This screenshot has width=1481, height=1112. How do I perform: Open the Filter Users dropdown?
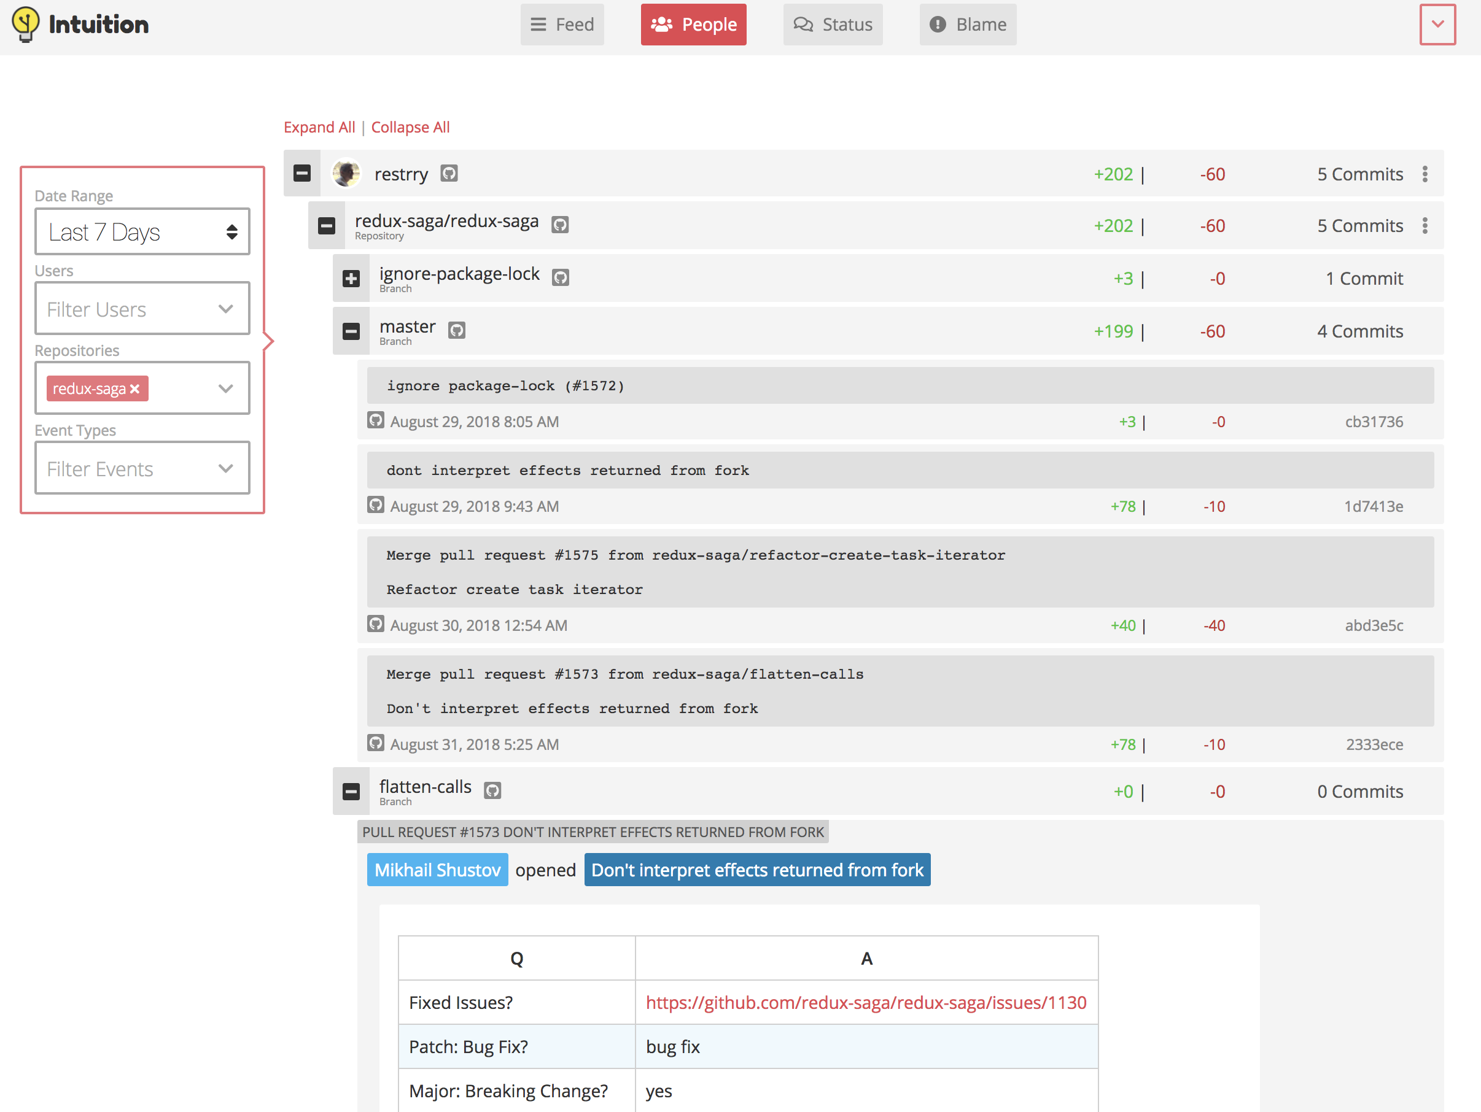pos(142,309)
